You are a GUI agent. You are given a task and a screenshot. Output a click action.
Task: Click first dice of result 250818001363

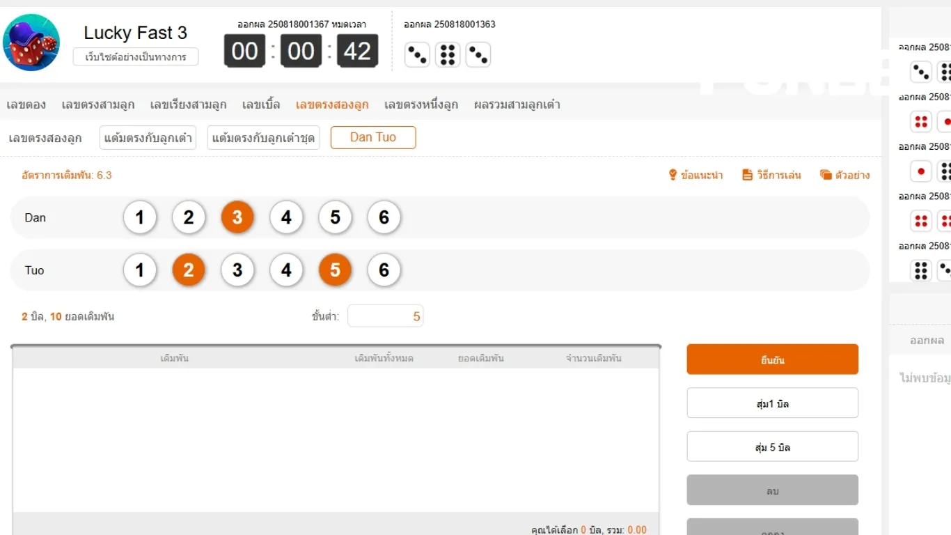click(x=417, y=54)
